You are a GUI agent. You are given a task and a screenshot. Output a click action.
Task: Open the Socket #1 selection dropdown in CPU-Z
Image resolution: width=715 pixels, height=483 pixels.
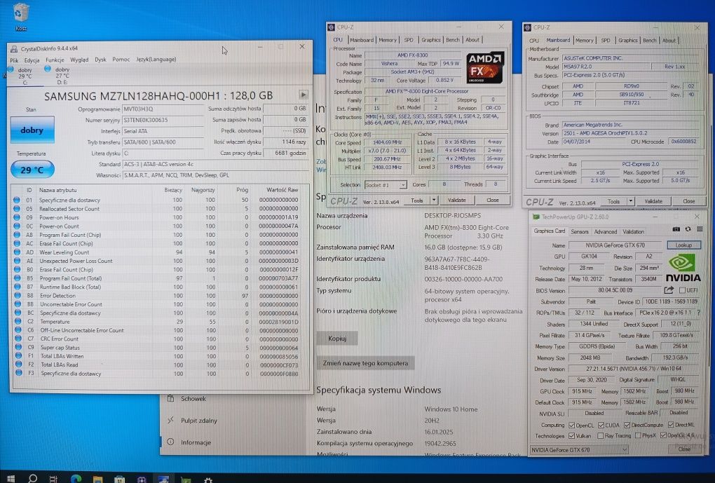click(x=386, y=184)
